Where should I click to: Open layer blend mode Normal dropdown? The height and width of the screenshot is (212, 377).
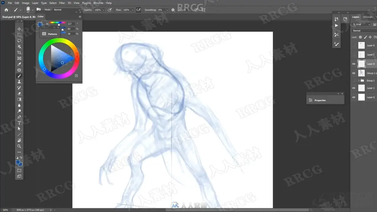(364, 31)
